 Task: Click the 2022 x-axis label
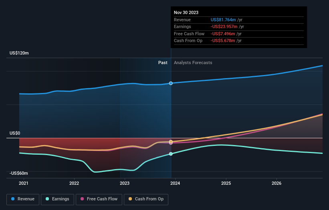coord(74,184)
